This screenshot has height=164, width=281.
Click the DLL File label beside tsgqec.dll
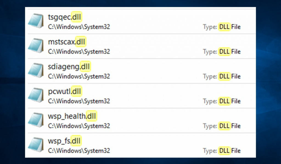point(230,27)
